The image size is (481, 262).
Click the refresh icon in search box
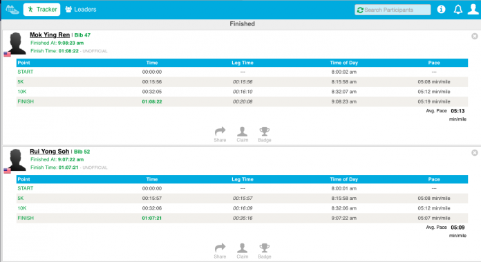[x=360, y=10]
